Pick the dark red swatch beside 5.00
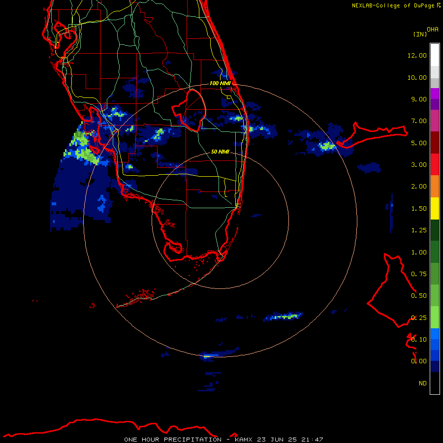Screen dimensions: 443x443 click(x=435, y=143)
